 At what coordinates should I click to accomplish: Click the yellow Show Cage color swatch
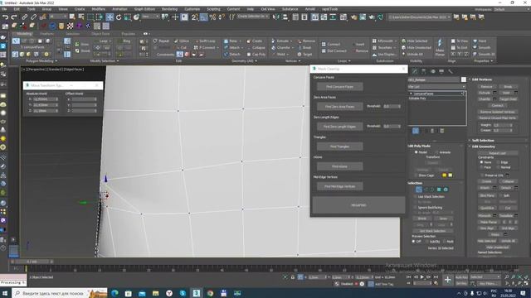(444, 175)
